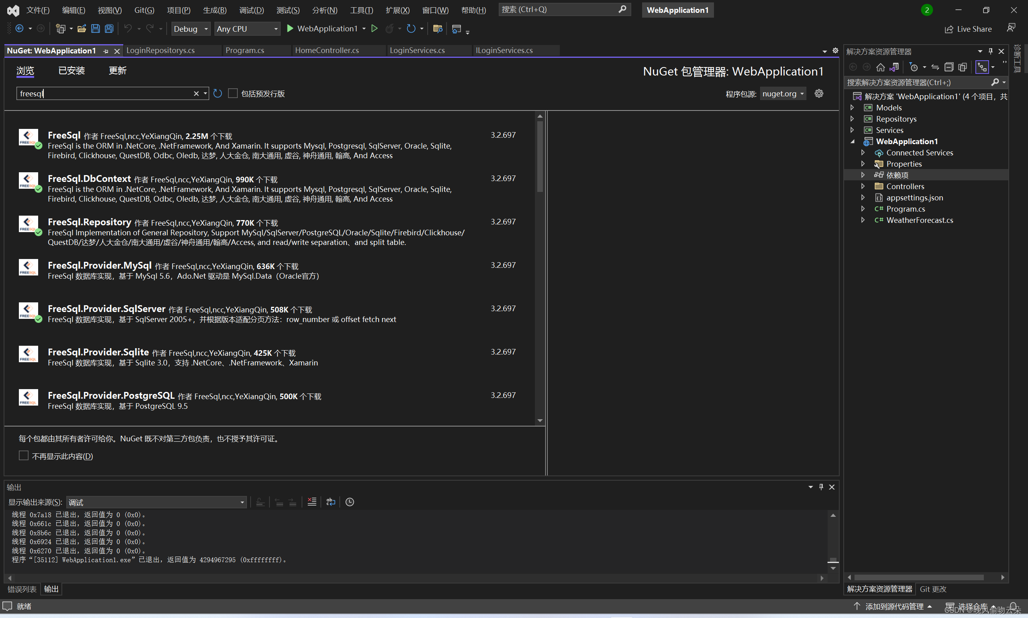
Task: Open nuget.org package source dropdown
Action: coord(783,94)
